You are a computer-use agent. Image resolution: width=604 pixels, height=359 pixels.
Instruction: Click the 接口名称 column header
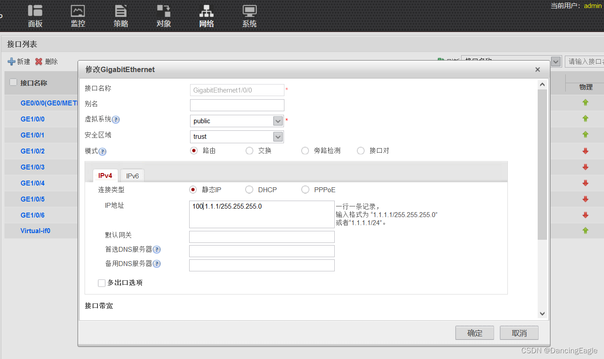(x=34, y=83)
